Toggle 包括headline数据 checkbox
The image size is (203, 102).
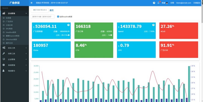[x=58, y=17]
